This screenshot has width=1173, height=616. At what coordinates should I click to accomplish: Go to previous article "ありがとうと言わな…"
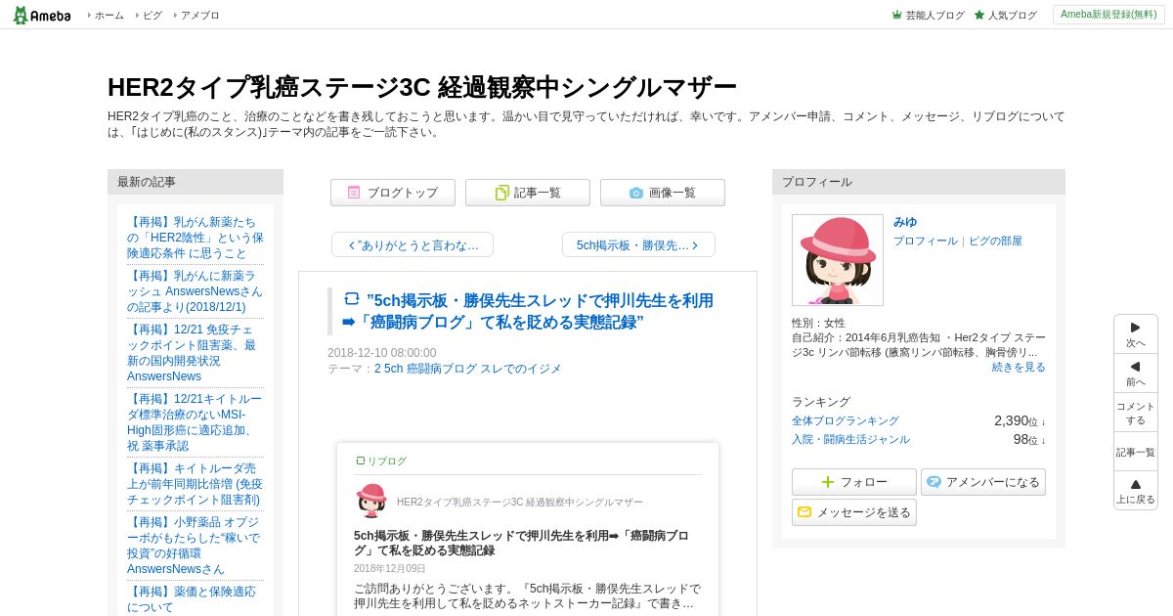point(413,244)
